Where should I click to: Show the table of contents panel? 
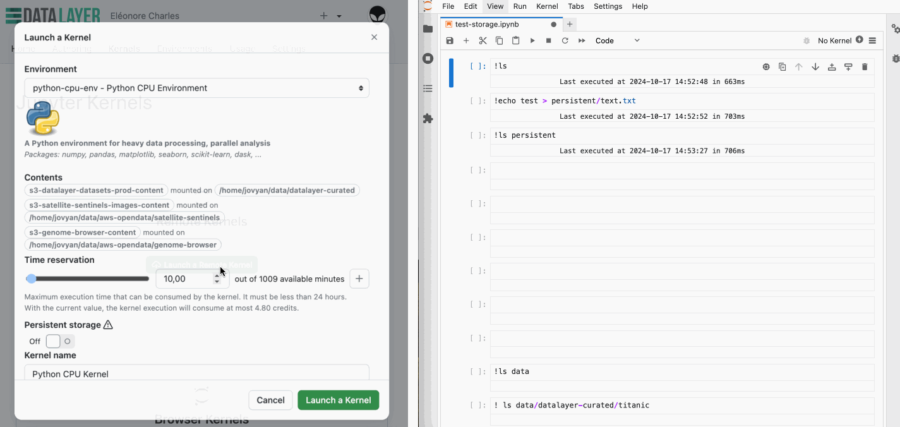(x=428, y=88)
